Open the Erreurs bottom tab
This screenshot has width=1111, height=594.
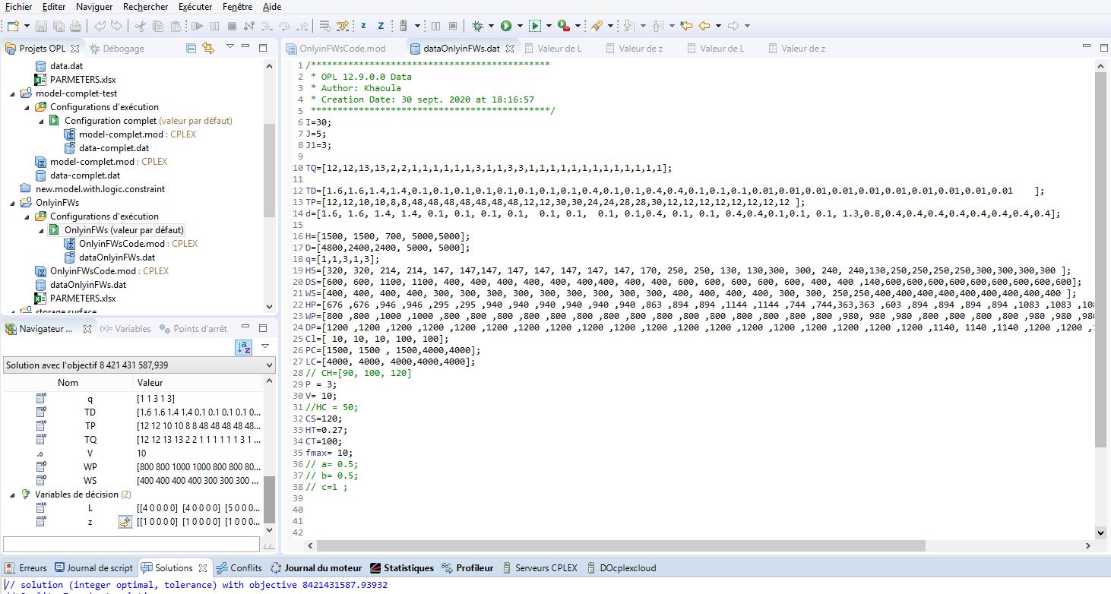click(x=27, y=567)
